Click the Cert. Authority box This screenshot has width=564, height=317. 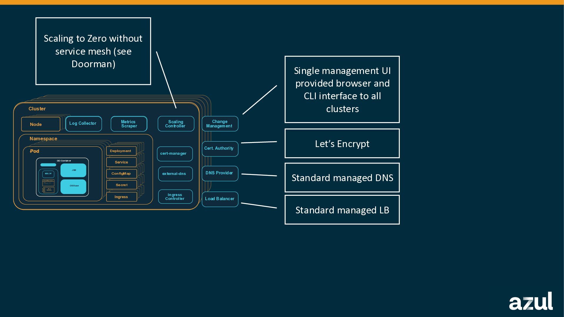(220, 149)
